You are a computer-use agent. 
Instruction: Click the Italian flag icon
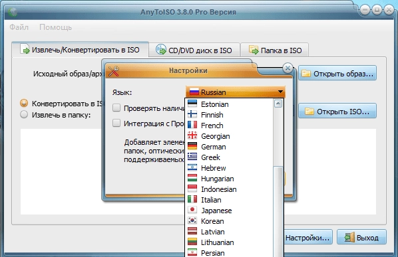(x=192, y=199)
